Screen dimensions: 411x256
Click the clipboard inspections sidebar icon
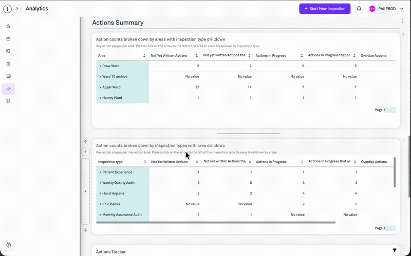tap(8, 63)
